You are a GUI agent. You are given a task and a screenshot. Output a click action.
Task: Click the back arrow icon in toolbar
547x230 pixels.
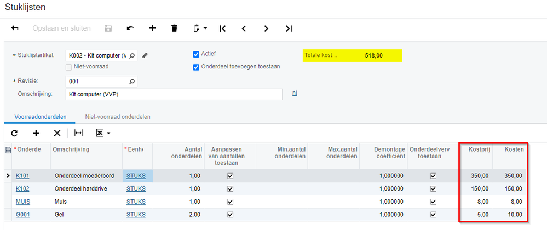point(15,28)
